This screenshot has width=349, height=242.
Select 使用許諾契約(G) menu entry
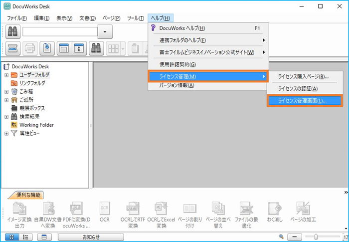coord(208,64)
